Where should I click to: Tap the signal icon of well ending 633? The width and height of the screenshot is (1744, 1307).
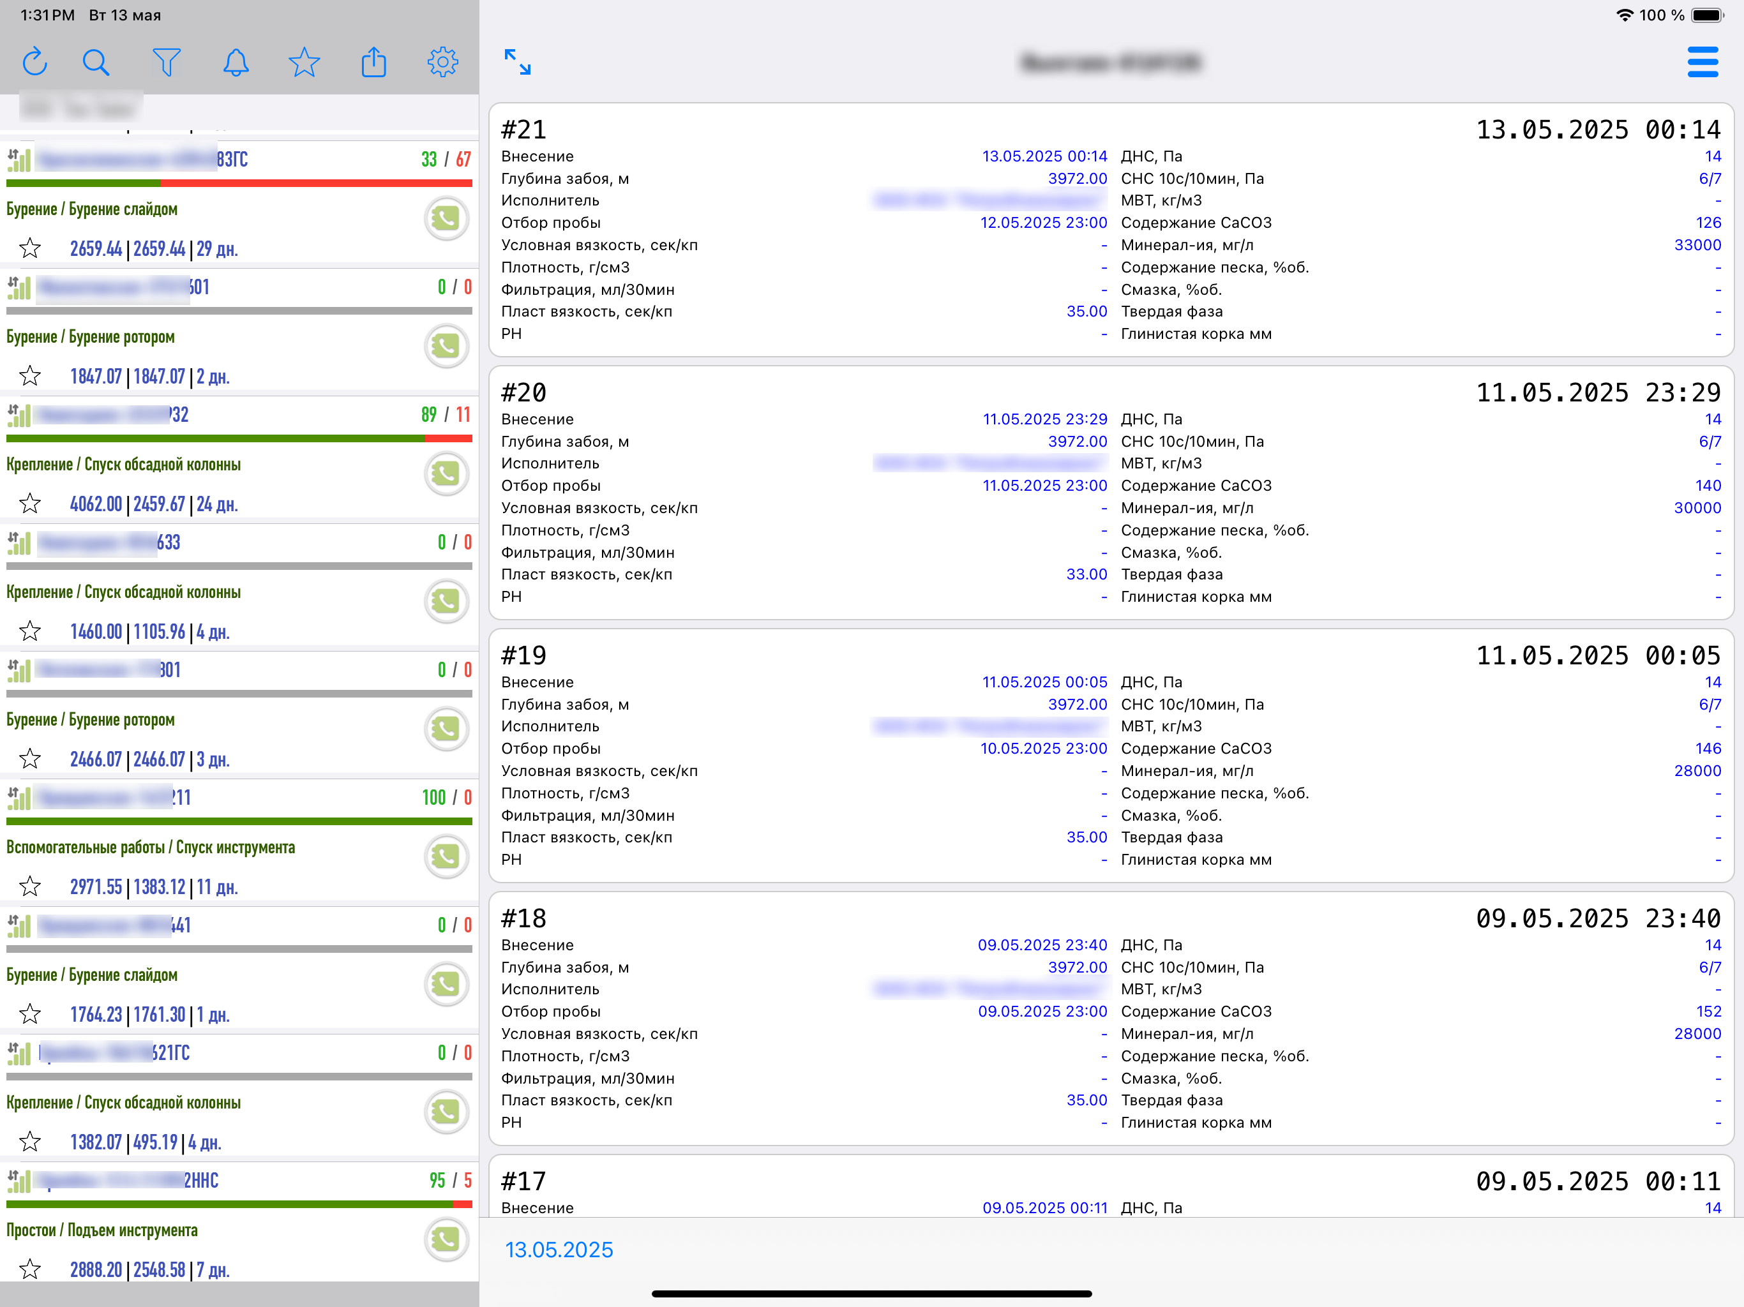pos(19,542)
